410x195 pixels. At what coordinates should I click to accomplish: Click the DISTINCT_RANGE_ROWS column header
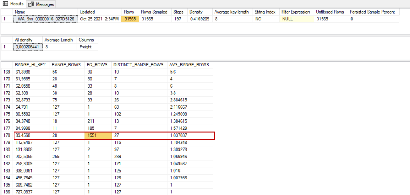pyautogui.click(x=139, y=65)
